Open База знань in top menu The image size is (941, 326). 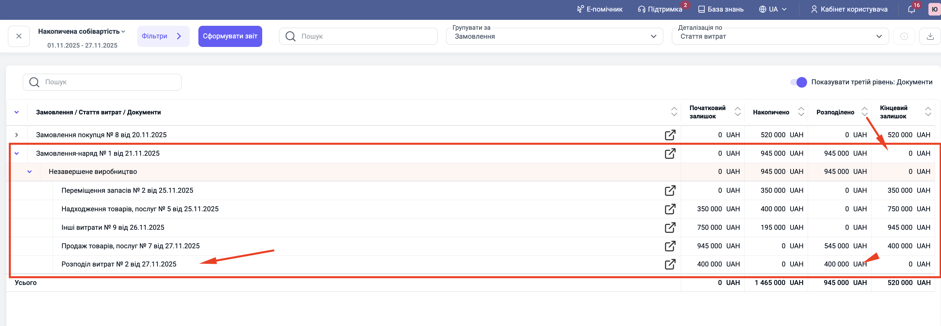(720, 10)
